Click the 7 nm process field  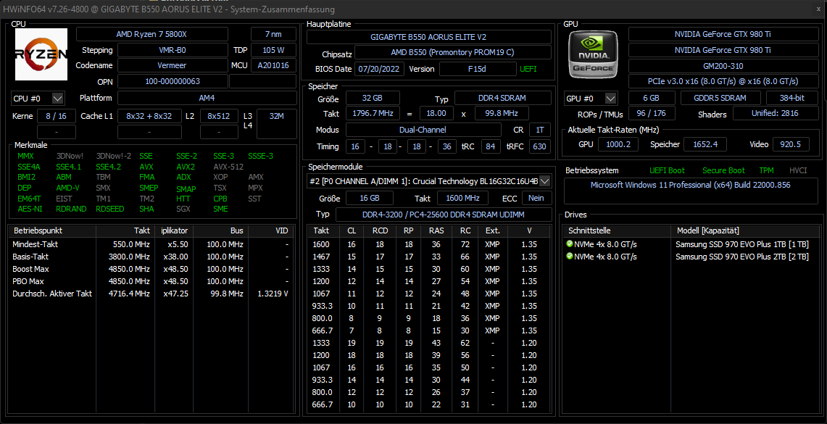[273, 34]
